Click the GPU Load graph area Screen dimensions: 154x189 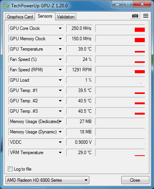120,80
